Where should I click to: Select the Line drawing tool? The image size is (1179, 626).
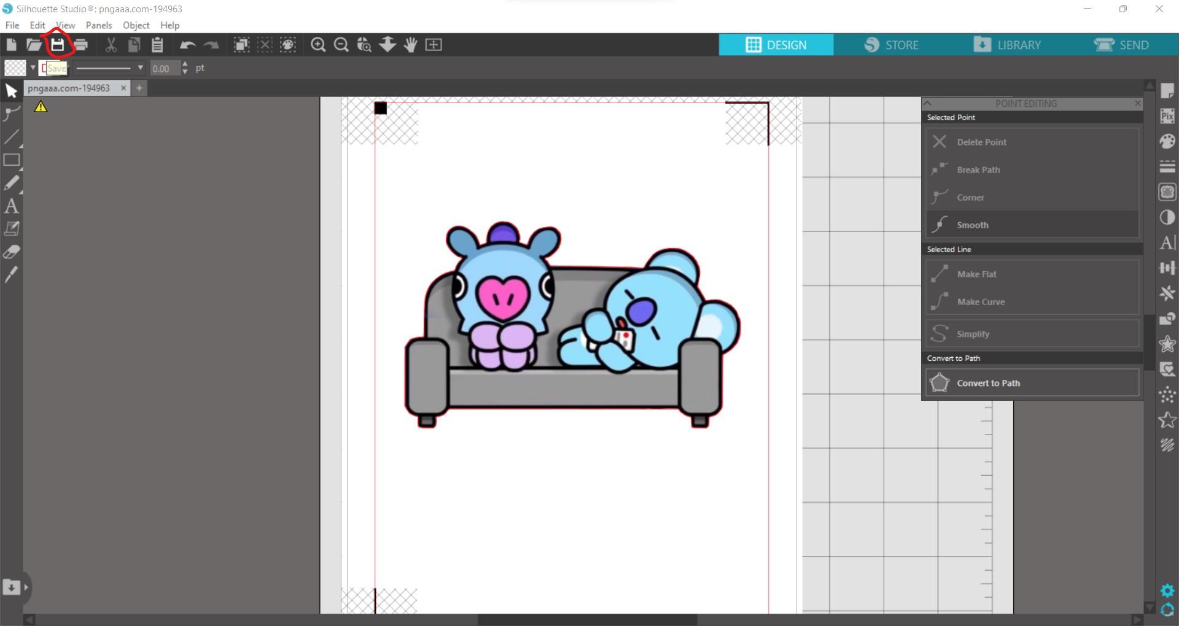(11, 137)
